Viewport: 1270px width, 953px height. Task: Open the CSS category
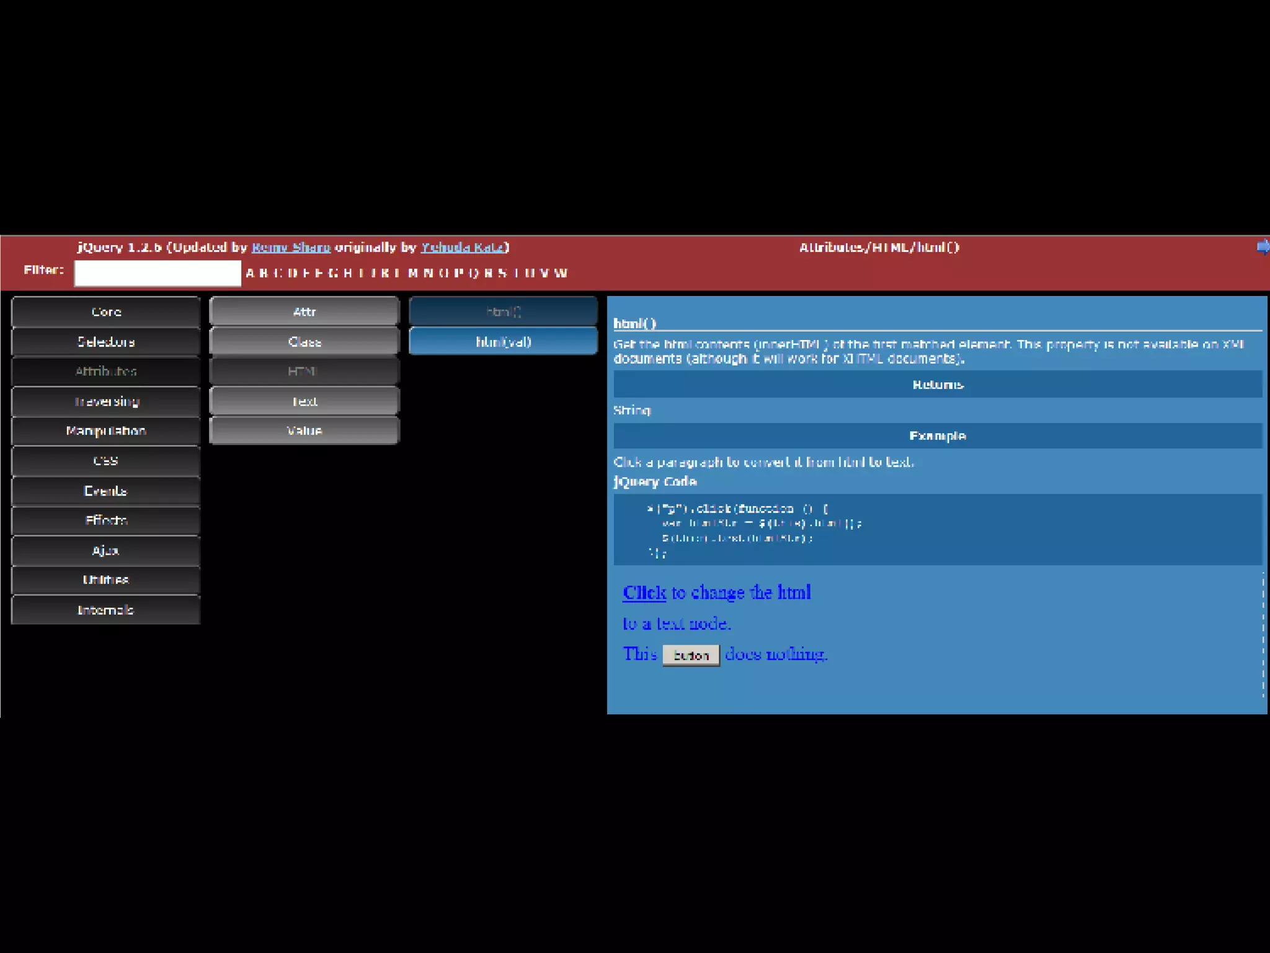[106, 461]
